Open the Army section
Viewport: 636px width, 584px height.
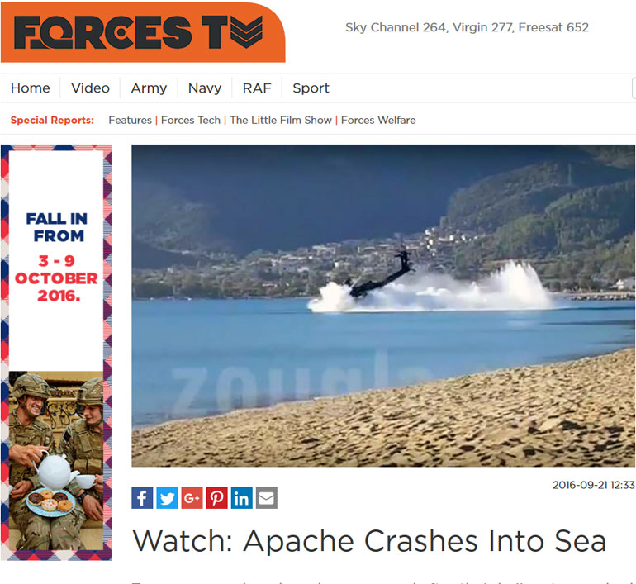pyautogui.click(x=149, y=88)
